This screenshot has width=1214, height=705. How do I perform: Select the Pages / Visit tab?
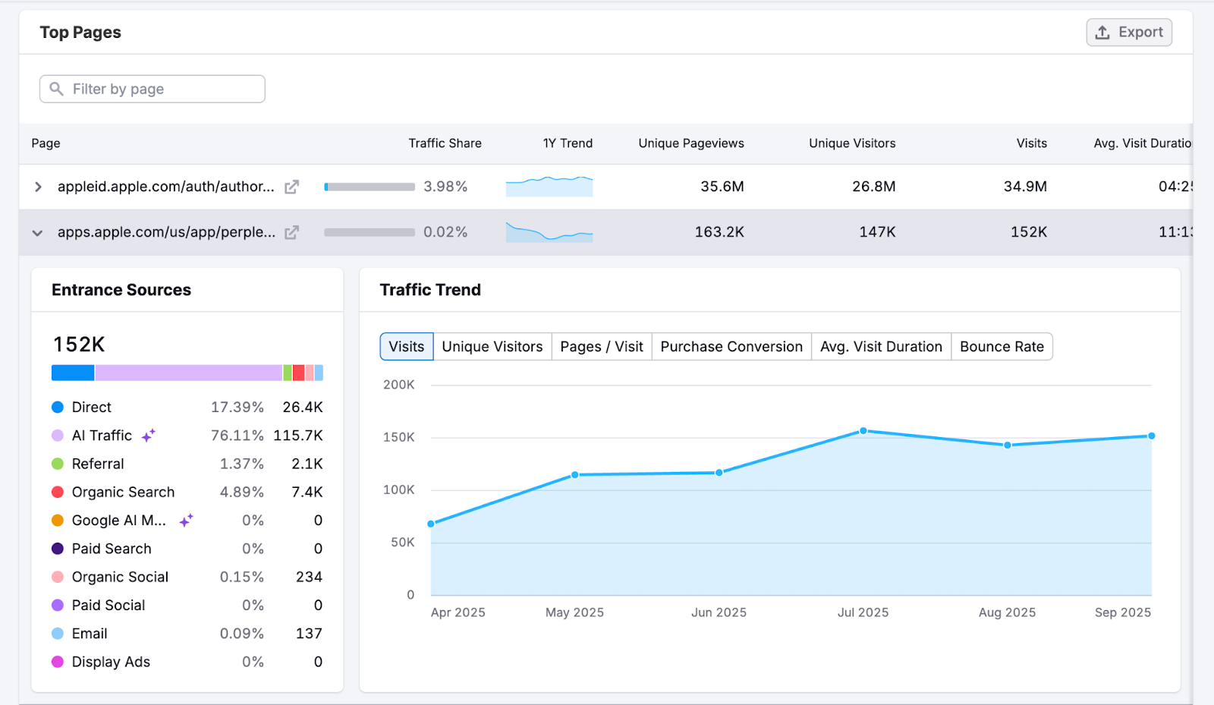pos(601,346)
